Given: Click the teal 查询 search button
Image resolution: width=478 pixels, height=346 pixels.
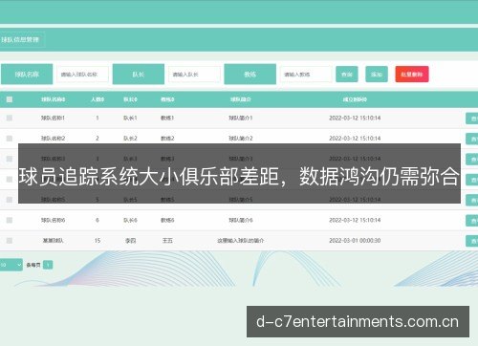Looking at the screenshot, I should [x=347, y=75].
